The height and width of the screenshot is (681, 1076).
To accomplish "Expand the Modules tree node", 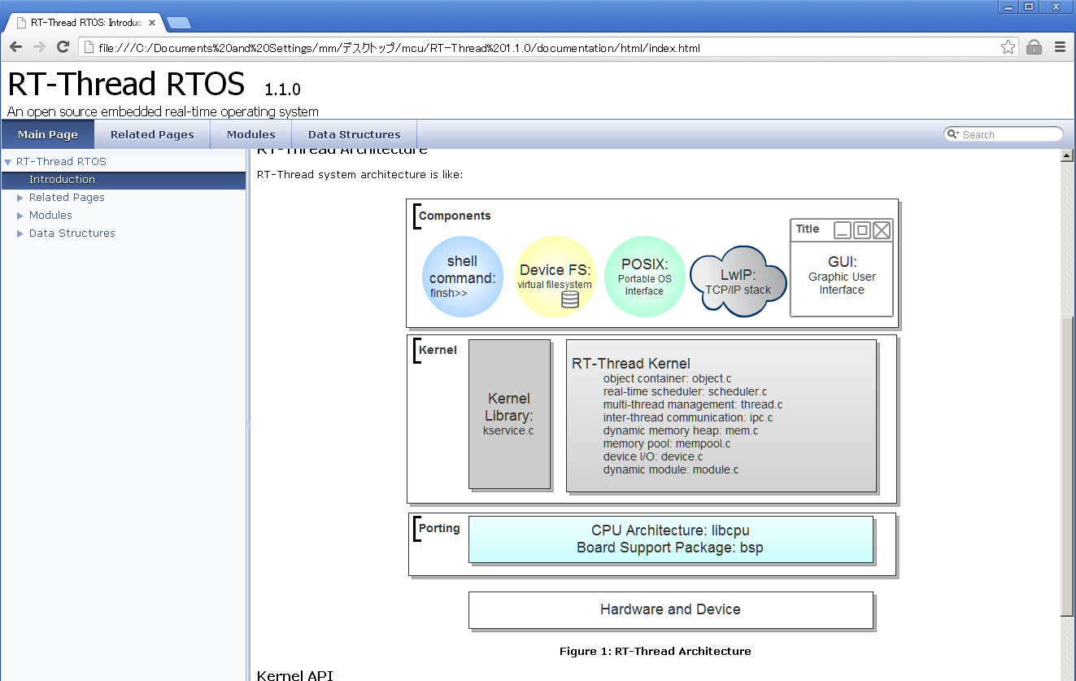I will [x=20, y=216].
